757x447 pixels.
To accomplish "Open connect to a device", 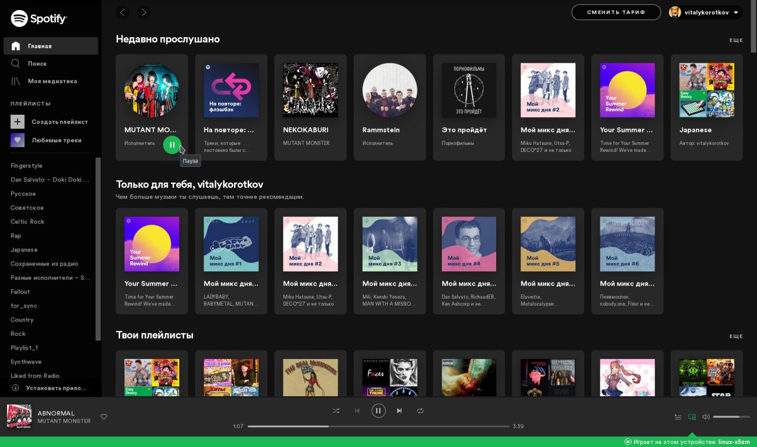I will coord(692,417).
